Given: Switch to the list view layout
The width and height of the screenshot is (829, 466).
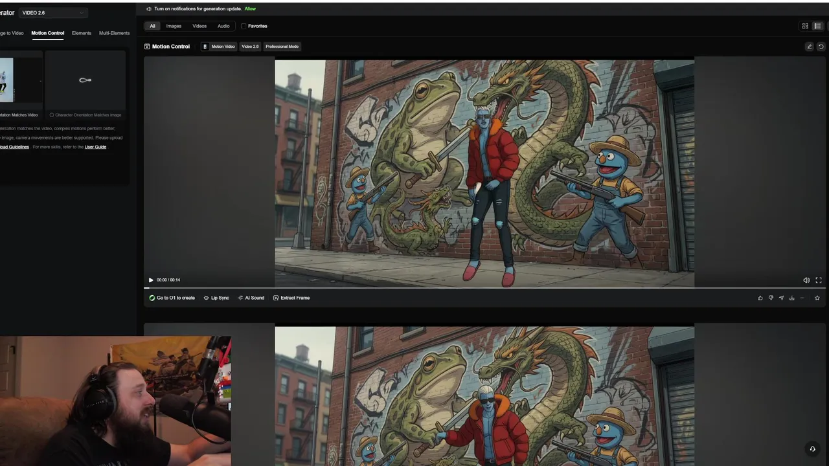Looking at the screenshot, I should (x=817, y=26).
